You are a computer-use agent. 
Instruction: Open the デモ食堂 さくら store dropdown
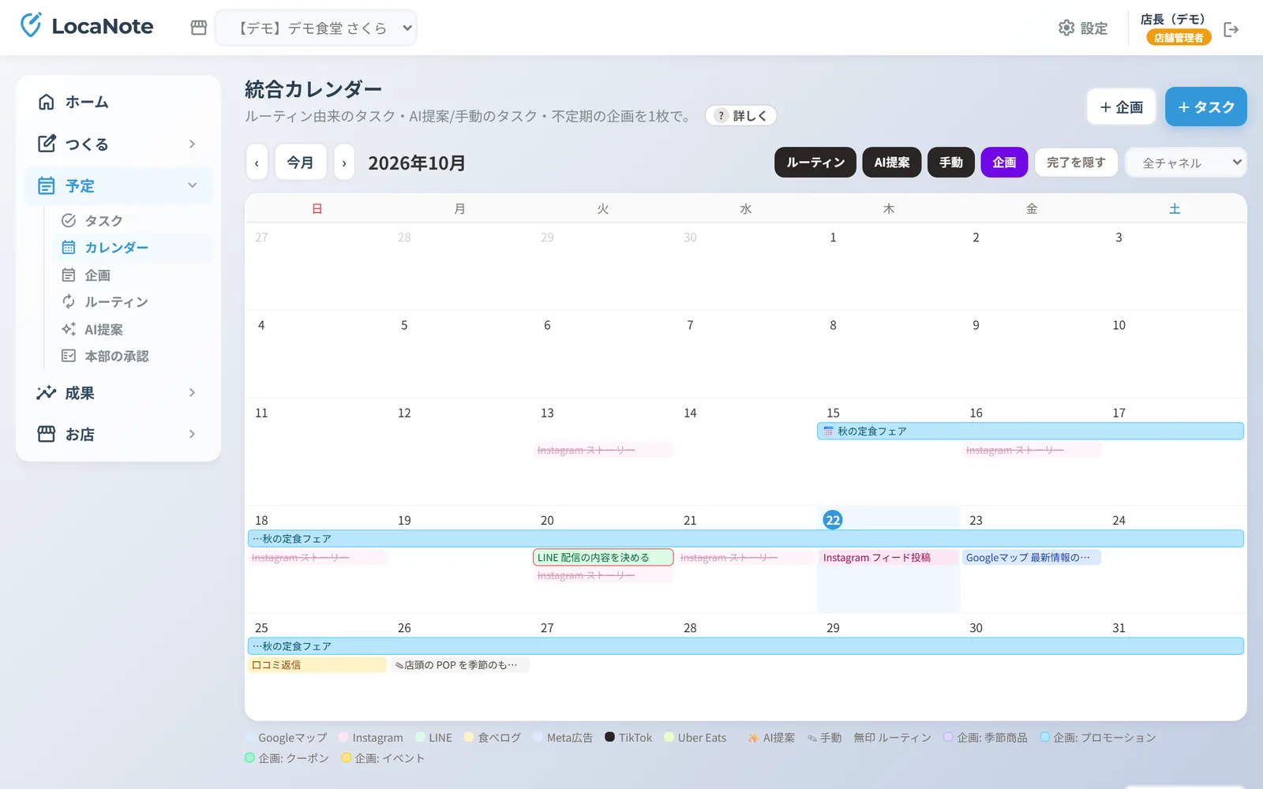(316, 28)
